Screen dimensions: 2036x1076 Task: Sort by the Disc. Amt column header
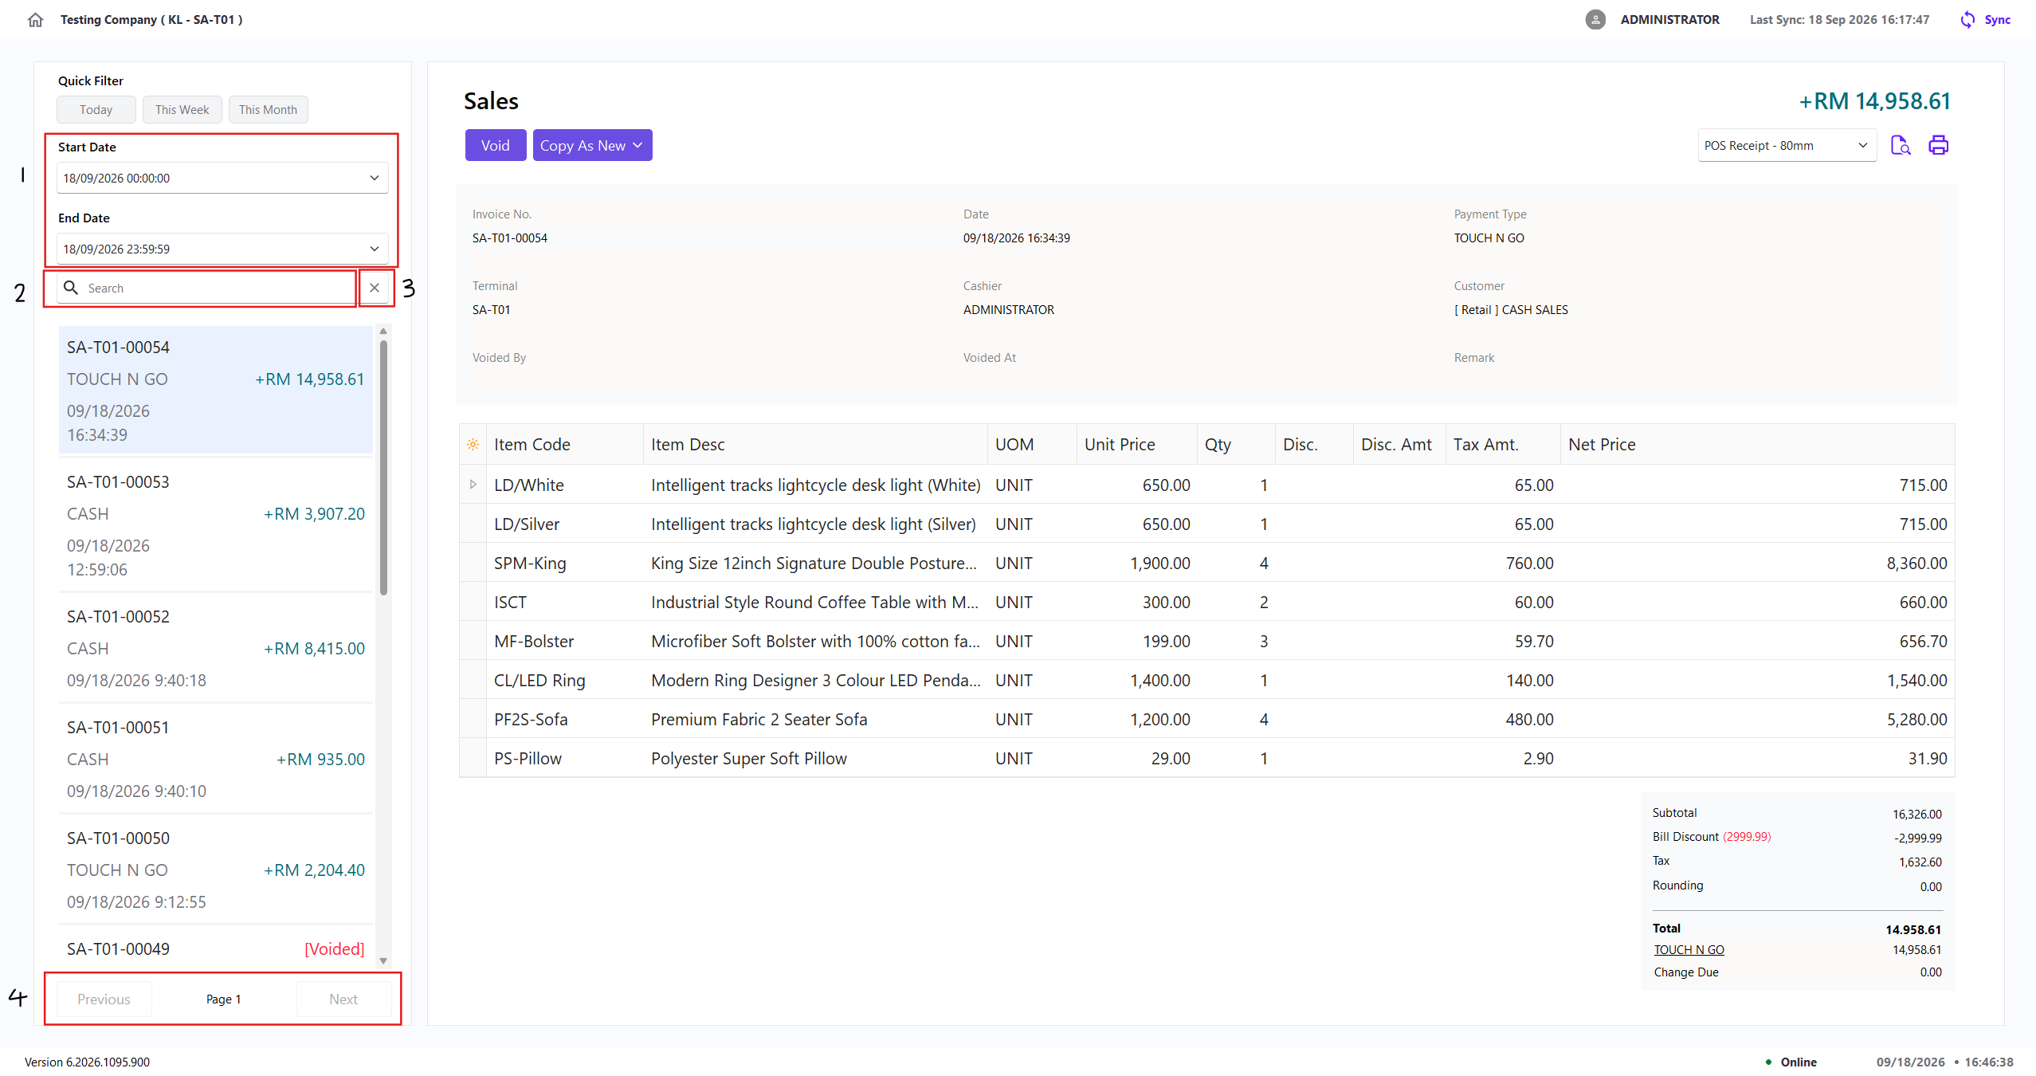point(1399,445)
